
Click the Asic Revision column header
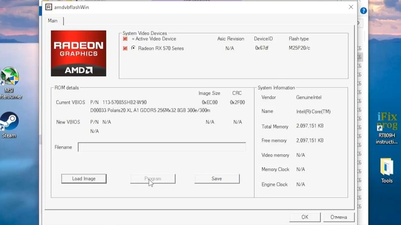pyautogui.click(x=231, y=39)
